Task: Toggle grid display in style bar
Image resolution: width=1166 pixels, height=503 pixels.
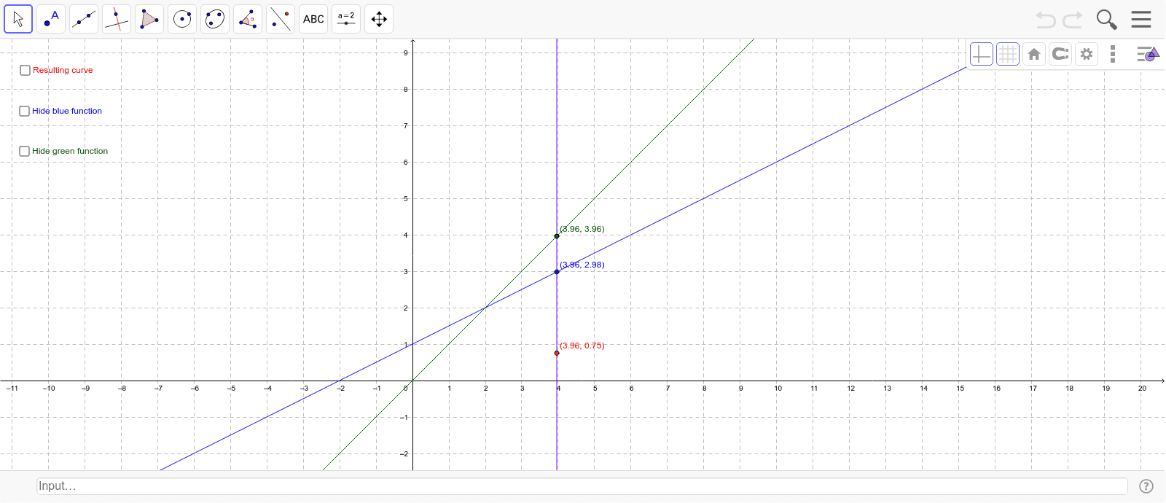Action: click(1008, 54)
